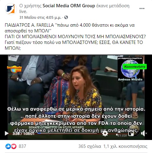Open the 837 reactions count
This screenshot has height=153, width=152.
22,146
